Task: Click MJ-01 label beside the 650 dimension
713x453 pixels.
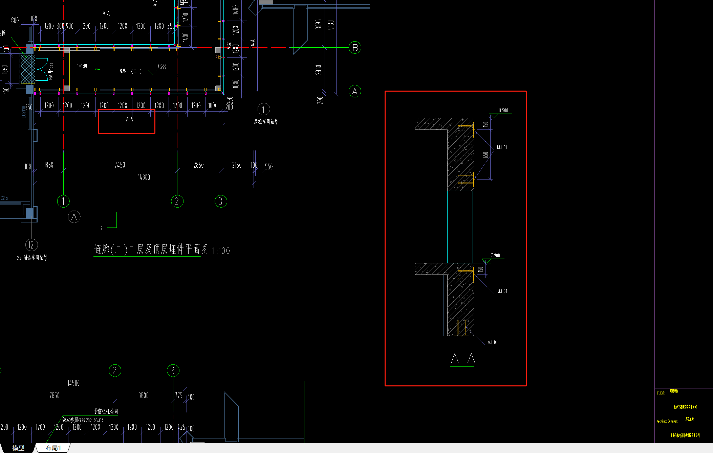Action: [502, 147]
